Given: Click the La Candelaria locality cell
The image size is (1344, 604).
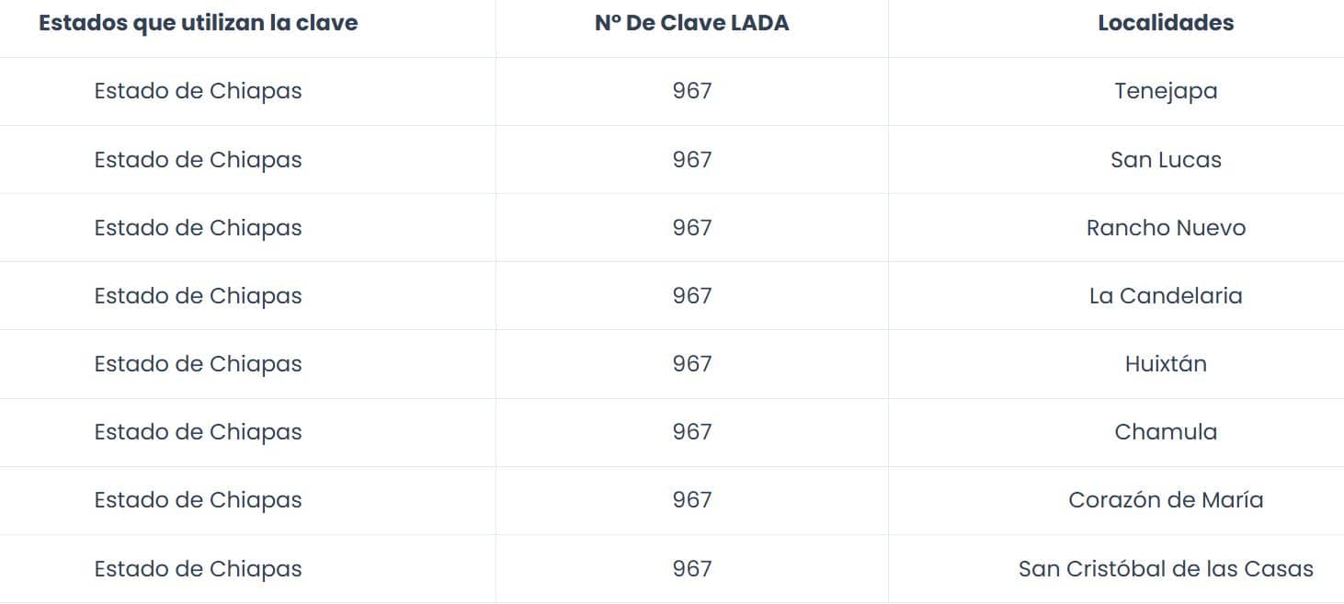Looking at the screenshot, I should (1166, 295).
